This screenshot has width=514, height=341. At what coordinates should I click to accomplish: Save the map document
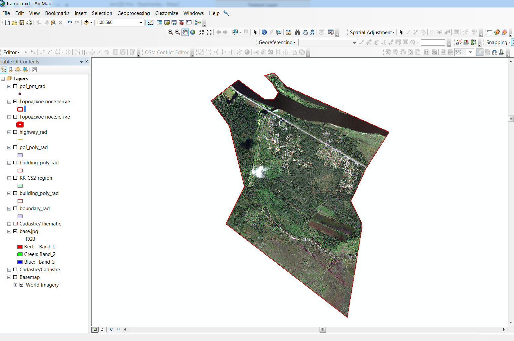(22, 23)
